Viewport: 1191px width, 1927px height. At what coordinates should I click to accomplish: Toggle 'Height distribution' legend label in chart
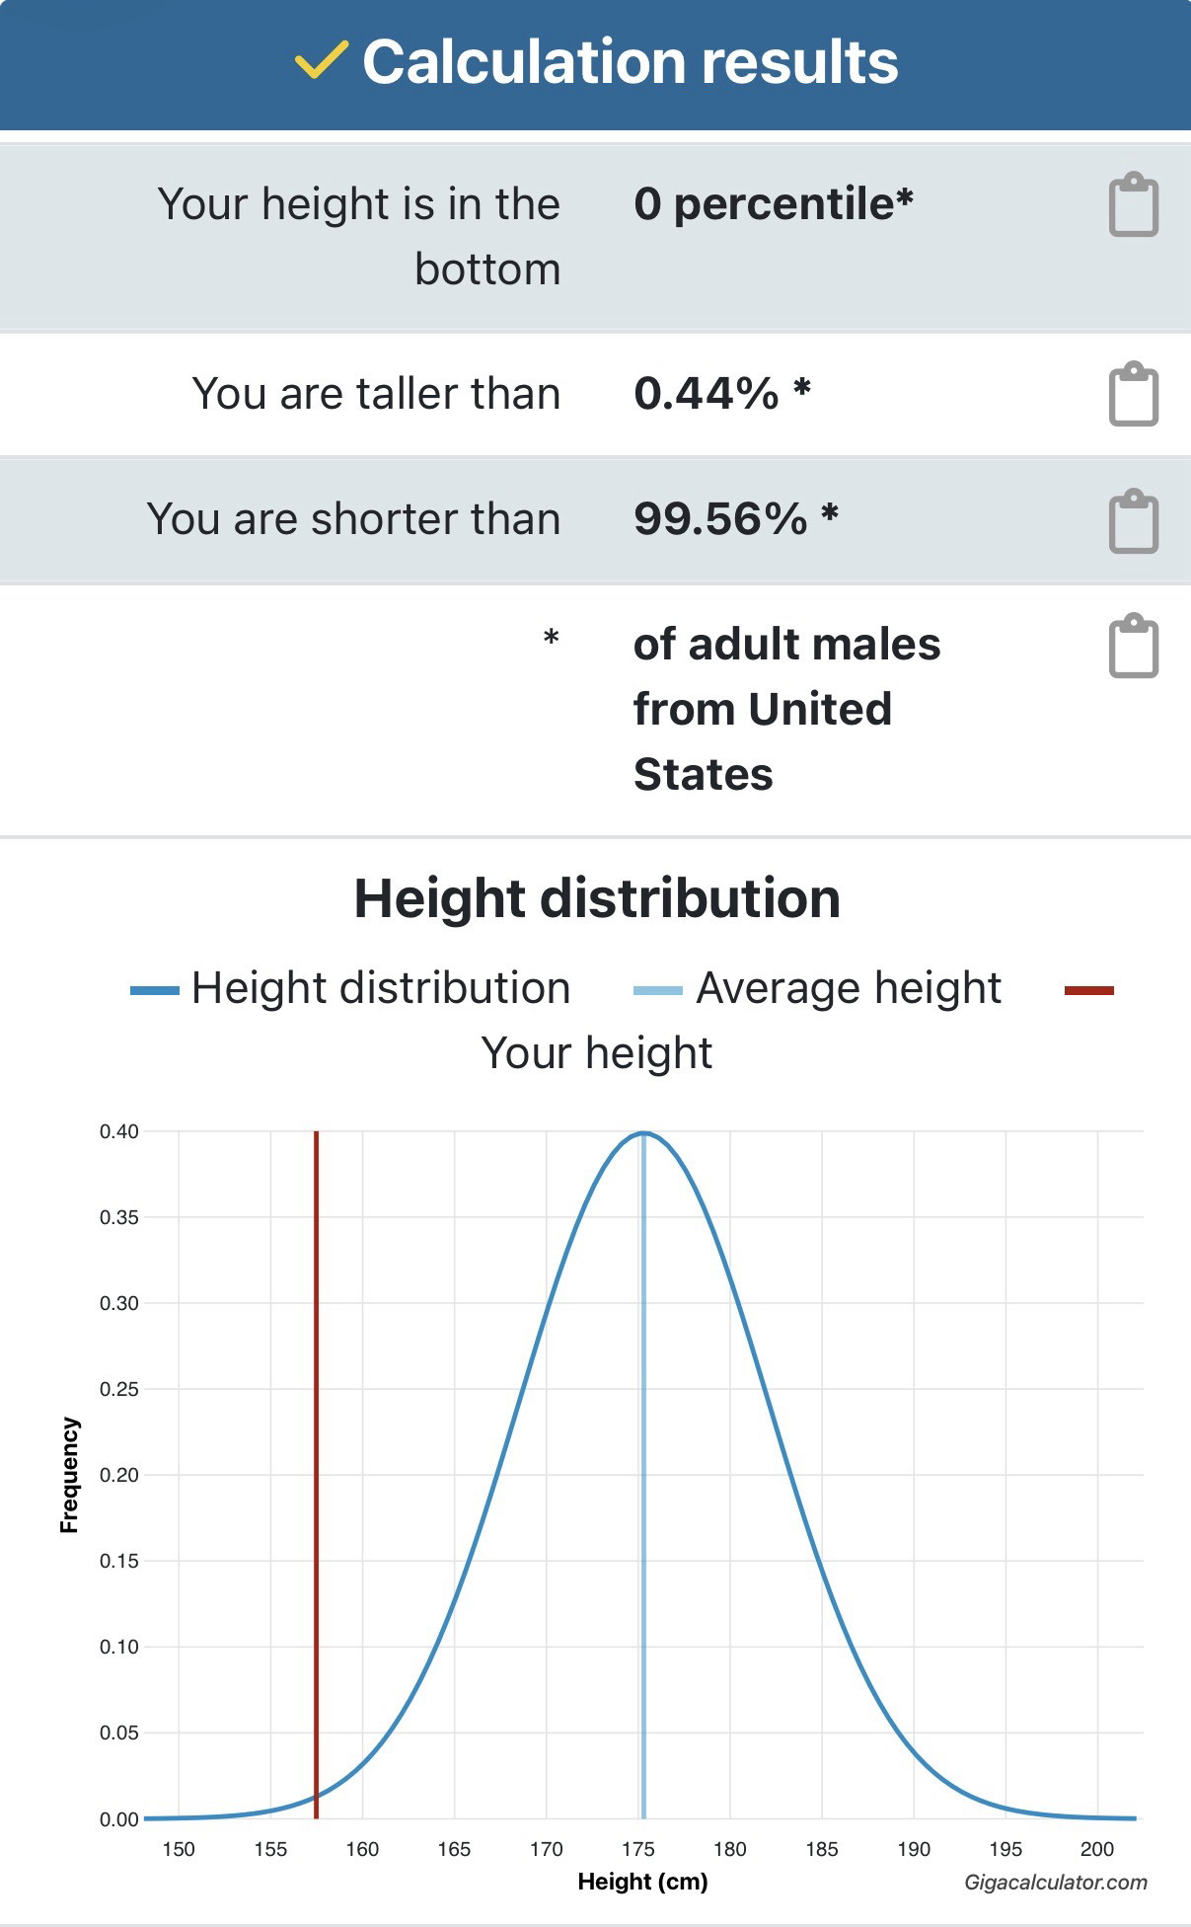pyautogui.click(x=381, y=988)
